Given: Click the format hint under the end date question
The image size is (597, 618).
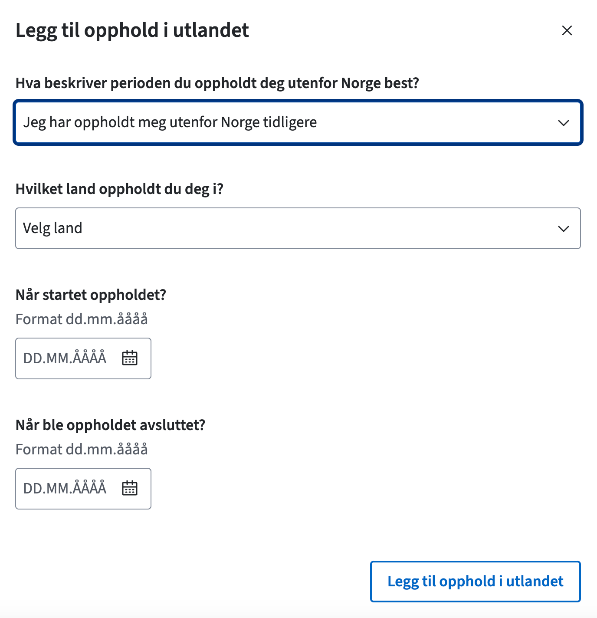Looking at the screenshot, I should [82, 450].
